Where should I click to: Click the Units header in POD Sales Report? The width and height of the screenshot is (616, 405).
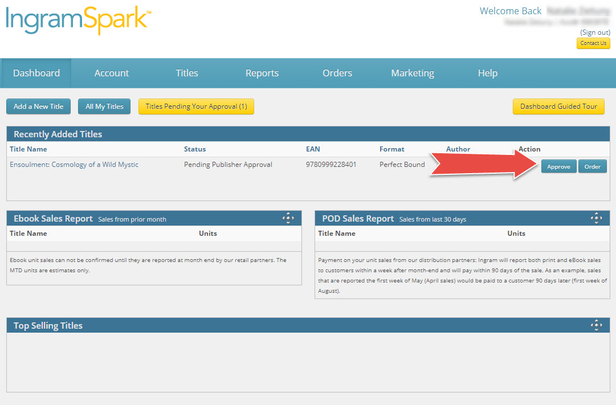tap(516, 234)
